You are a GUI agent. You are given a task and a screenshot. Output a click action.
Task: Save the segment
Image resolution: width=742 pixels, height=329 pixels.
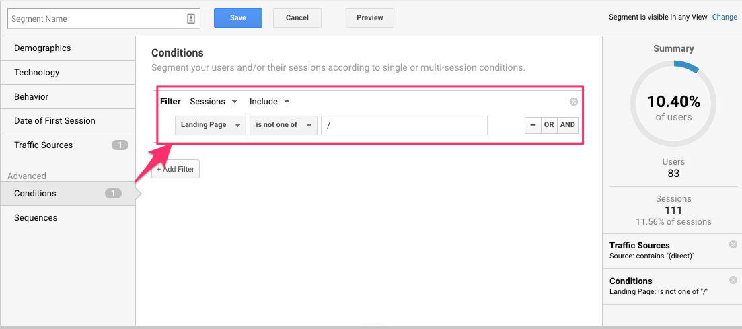tap(237, 18)
